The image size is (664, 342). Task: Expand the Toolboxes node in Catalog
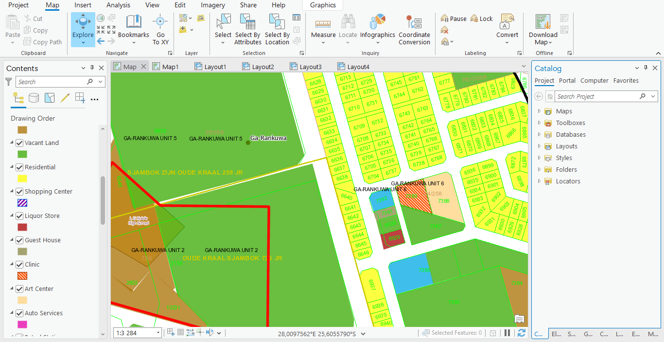pyautogui.click(x=539, y=123)
